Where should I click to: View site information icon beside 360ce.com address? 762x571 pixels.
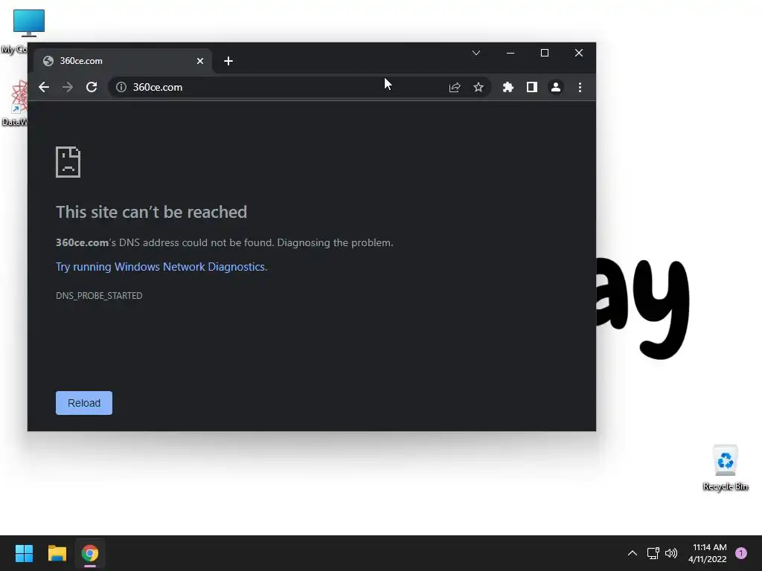click(121, 88)
